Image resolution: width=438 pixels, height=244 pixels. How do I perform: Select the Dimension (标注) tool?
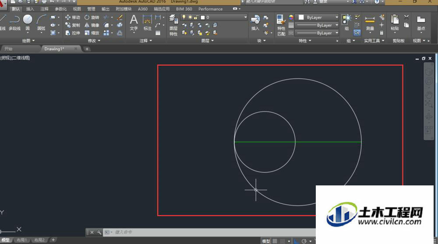pos(147,22)
